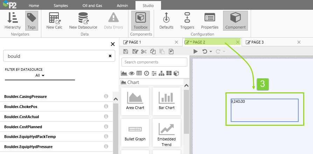Collapse the Chart section header
This screenshot has height=154, width=313.
point(152,82)
